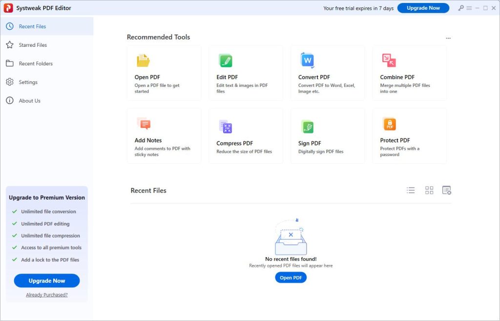
Task: Click the Recent Files clock icon
Action: pos(10,26)
